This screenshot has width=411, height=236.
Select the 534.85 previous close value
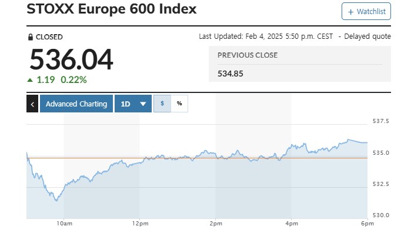coord(230,74)
